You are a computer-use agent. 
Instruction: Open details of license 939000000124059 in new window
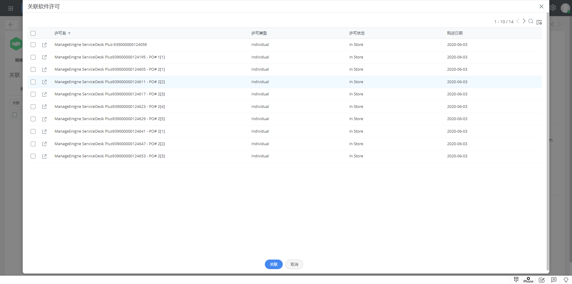pyautogui.click(x=44, y=45)
